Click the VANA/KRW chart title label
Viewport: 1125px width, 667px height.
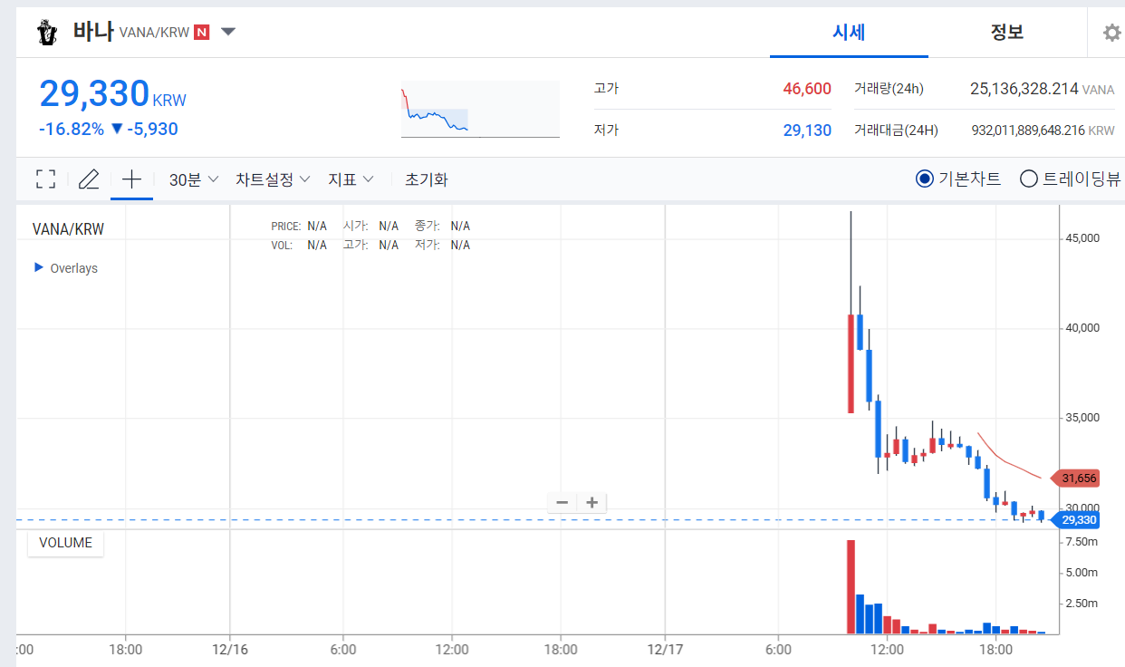tap(68, 229)
